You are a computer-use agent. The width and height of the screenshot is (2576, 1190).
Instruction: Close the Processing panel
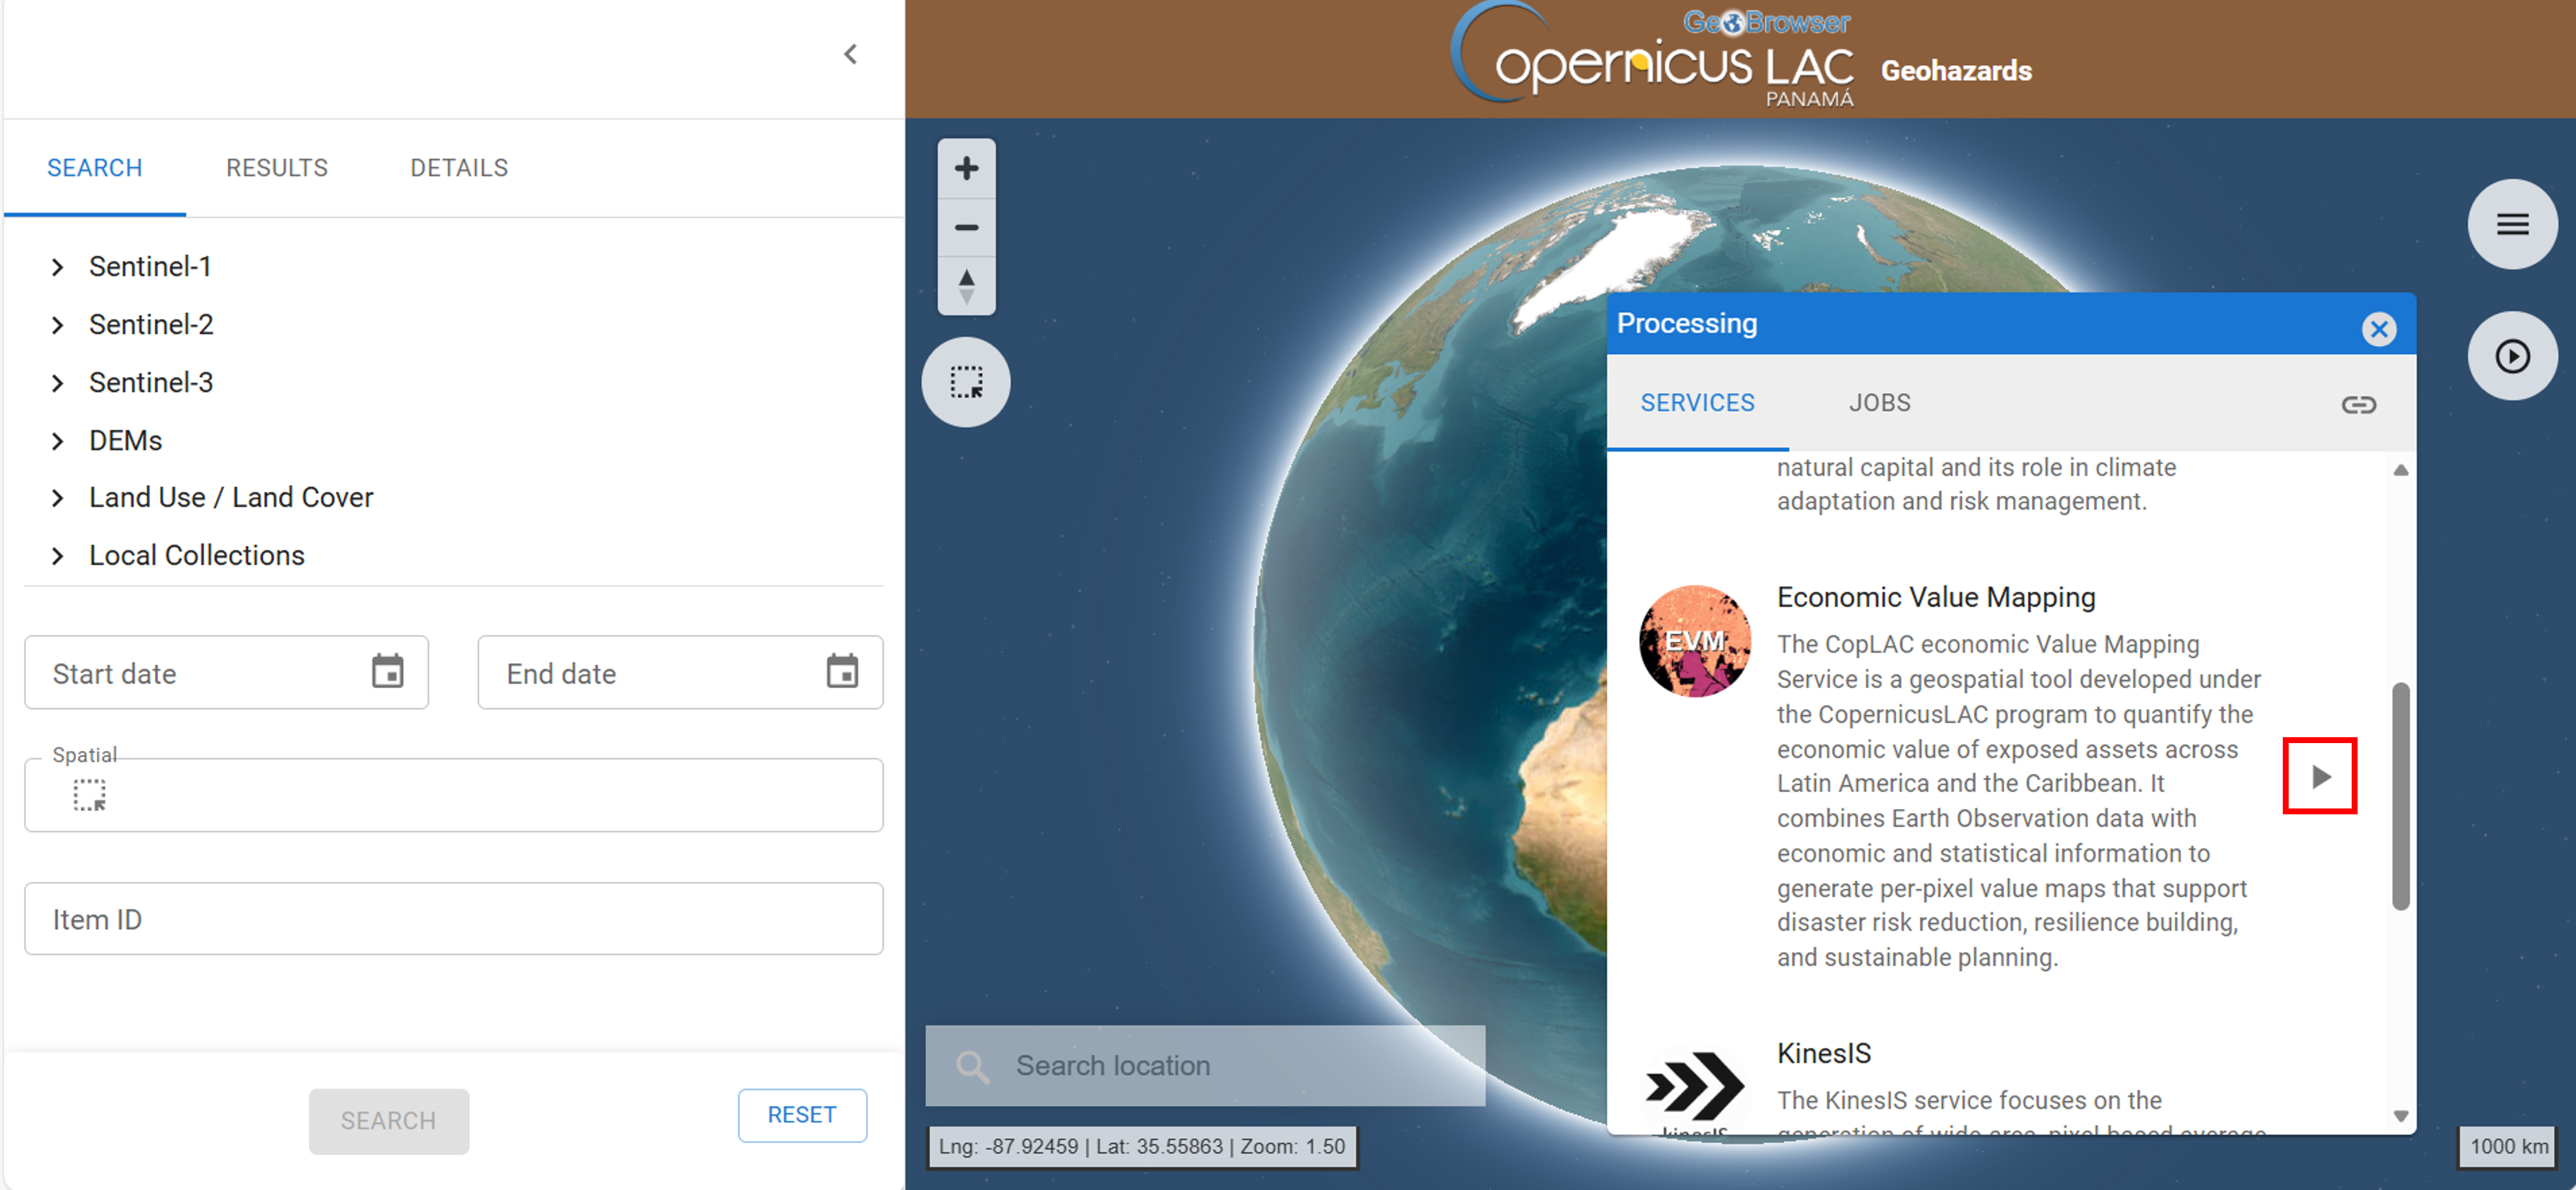(2378, 329)
